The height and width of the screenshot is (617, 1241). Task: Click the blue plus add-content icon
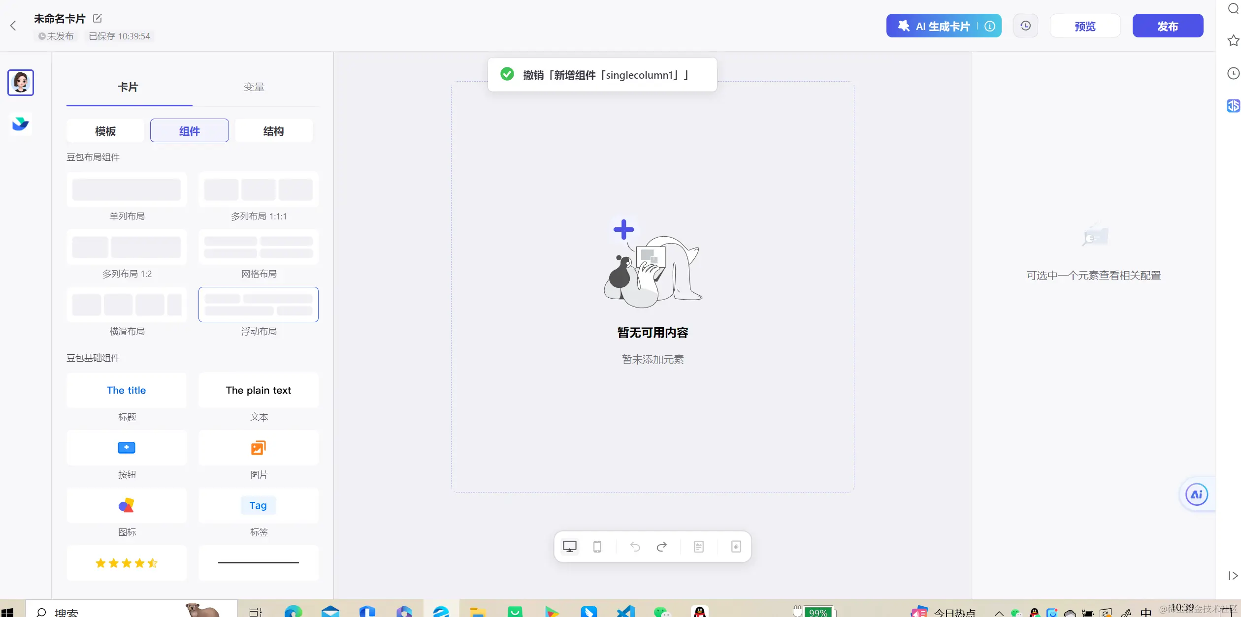623,229
